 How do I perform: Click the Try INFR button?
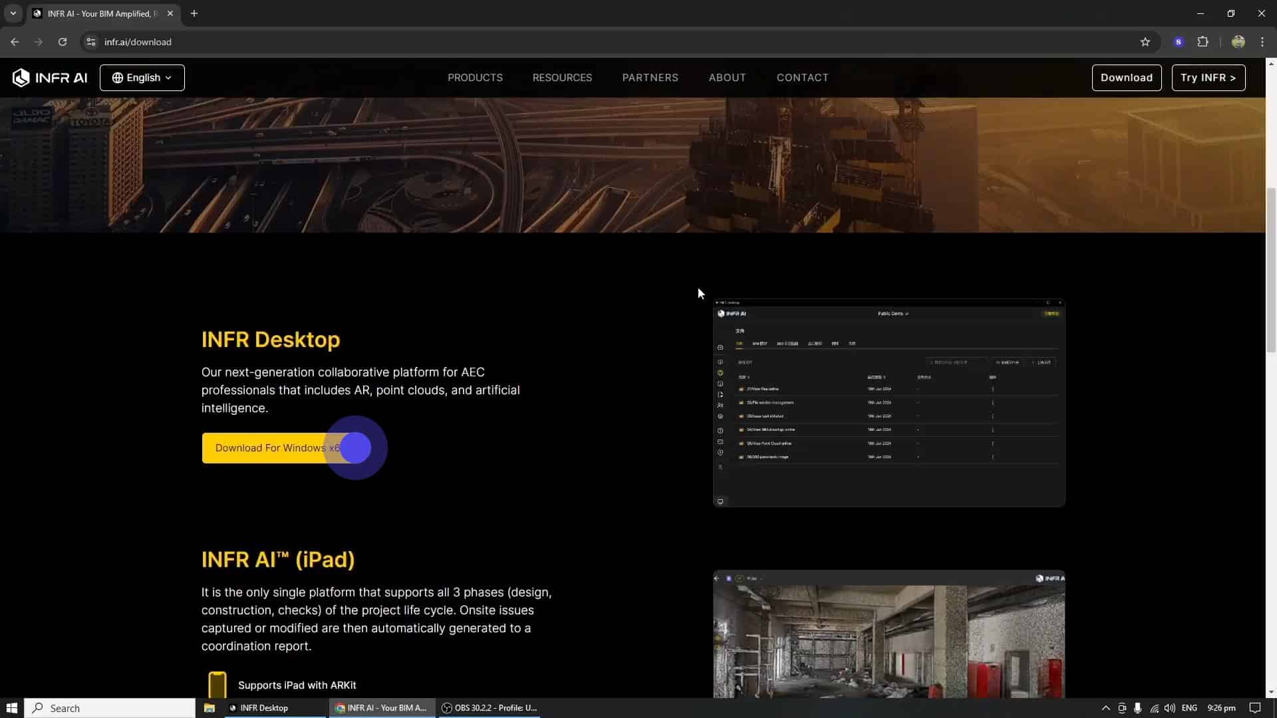click(1208, 78)
